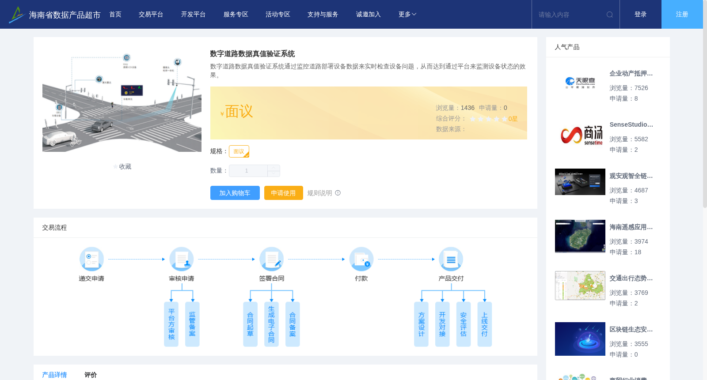Open the 观安观智全链... product title
The height and width of the screenshot is (380, 707).
(x=631, y=176)
